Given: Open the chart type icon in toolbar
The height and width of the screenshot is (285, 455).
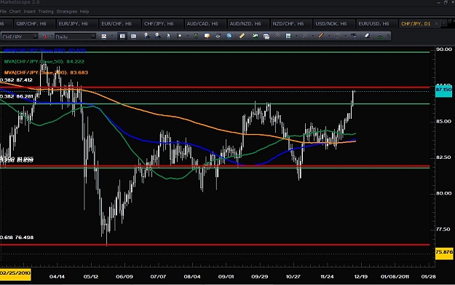Looking at the screenshot, I should [104, 36].
